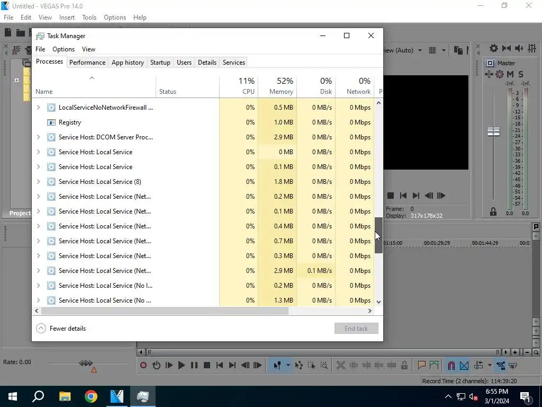Image resolution: width=542 pixels, height=407 pixels.
Task: Select the Normal Edit tool in VEGAS toolbar
Action: 277,365
